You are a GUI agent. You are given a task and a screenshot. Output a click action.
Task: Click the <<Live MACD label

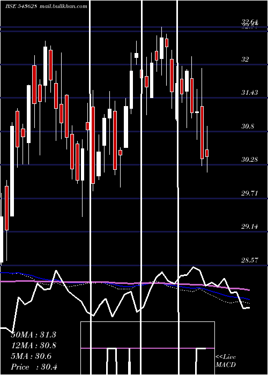(226, 361)
